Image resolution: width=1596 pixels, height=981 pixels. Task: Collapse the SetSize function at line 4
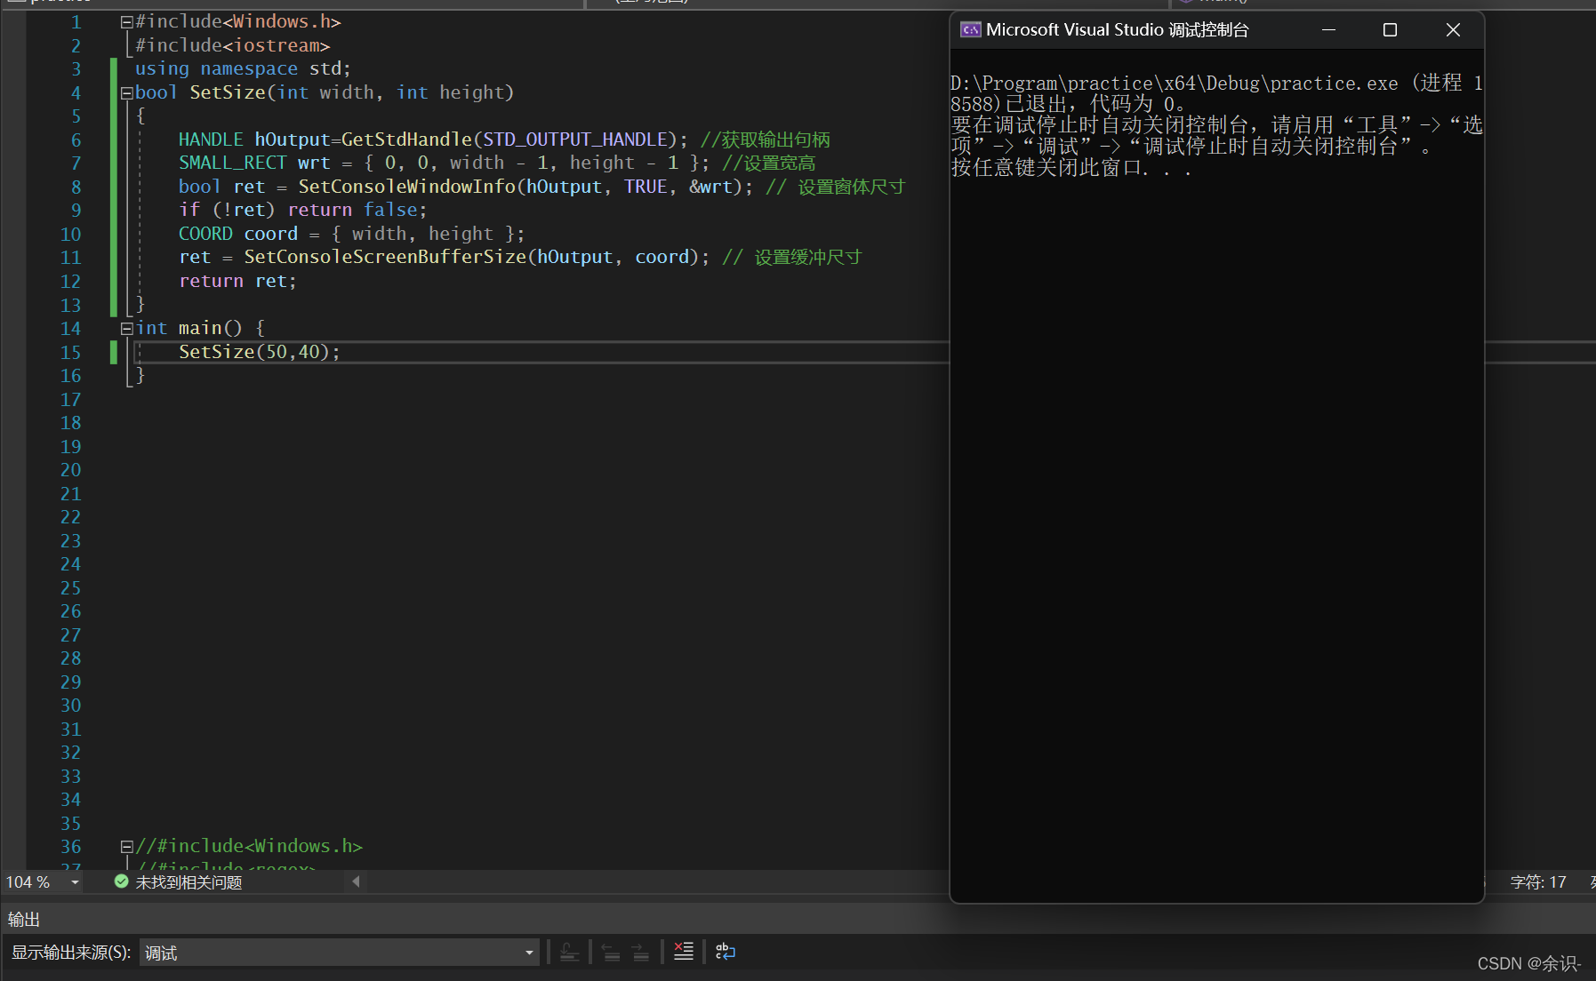(126, 93)
